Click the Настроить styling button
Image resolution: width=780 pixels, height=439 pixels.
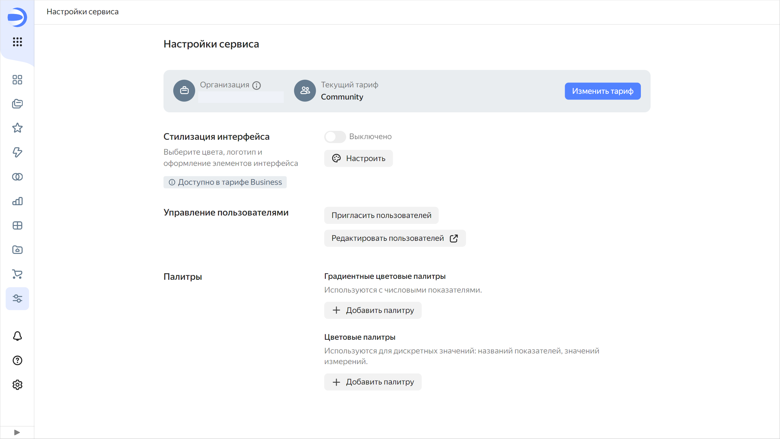358,158
